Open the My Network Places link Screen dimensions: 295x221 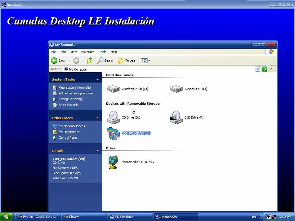coord(72,126)
